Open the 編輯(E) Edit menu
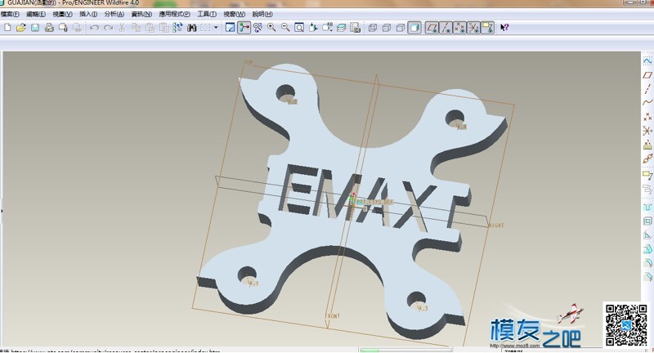 36,14
